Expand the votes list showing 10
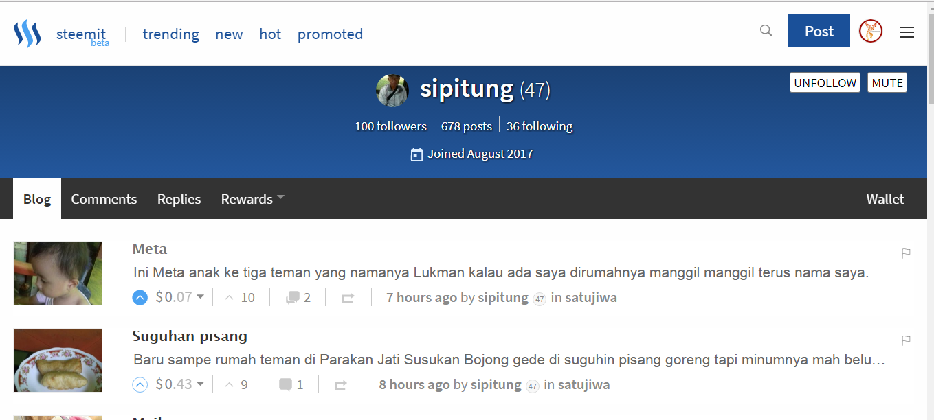Viewport: 934px width, 420px height. click(x=240, y=298)
